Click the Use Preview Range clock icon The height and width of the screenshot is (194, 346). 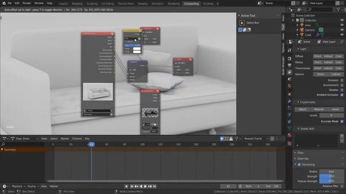240,186
